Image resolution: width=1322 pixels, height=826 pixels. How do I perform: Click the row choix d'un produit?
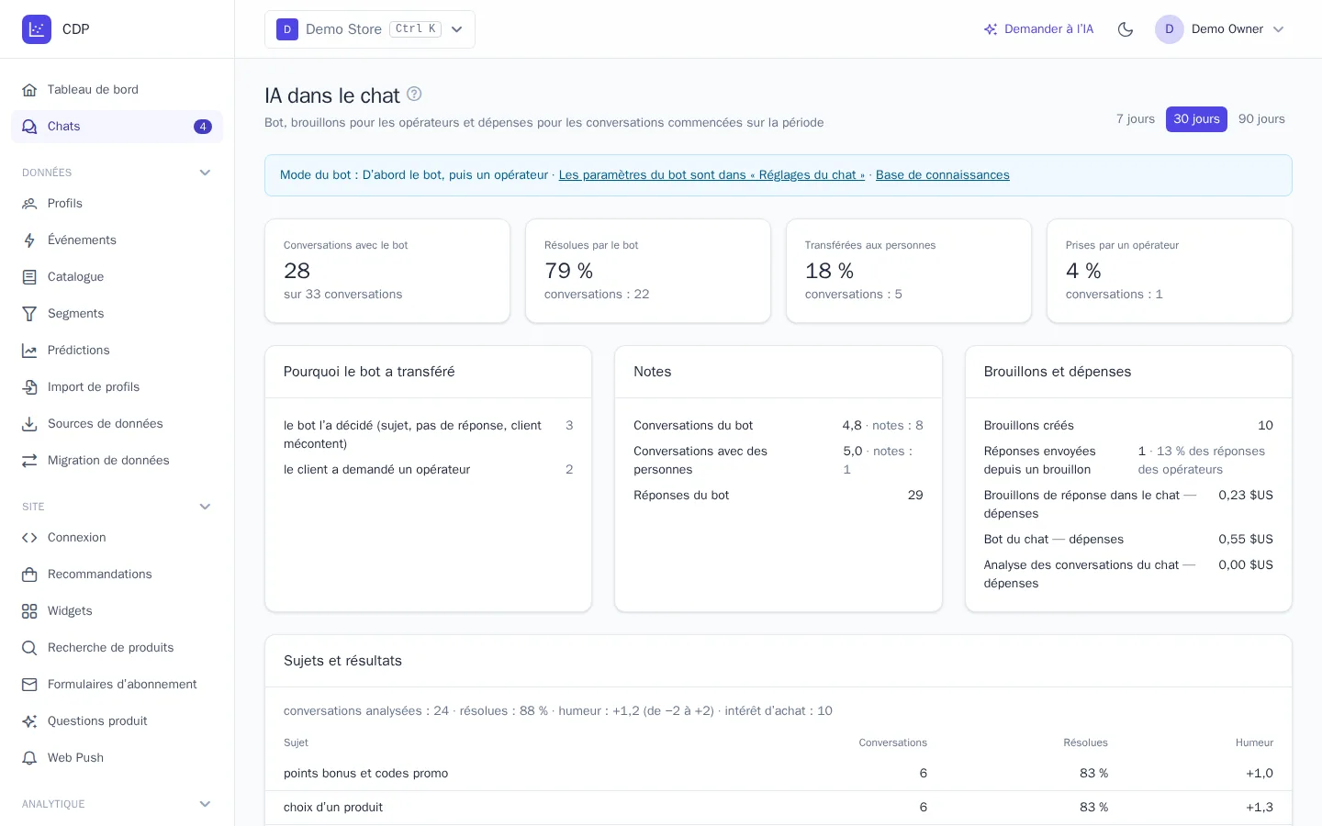coord(779,808)
